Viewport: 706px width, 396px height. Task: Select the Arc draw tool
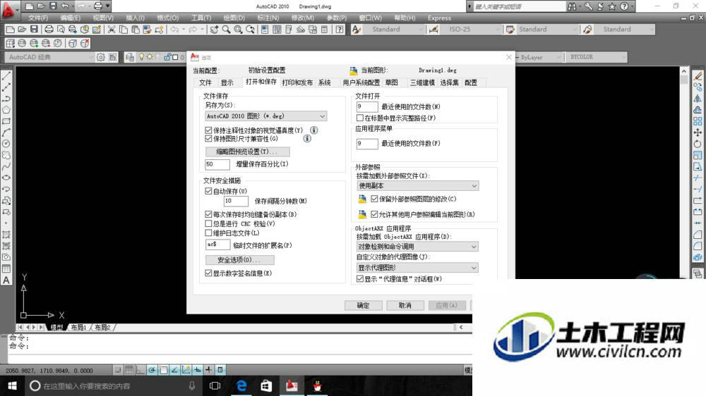(x=6, y=132)
